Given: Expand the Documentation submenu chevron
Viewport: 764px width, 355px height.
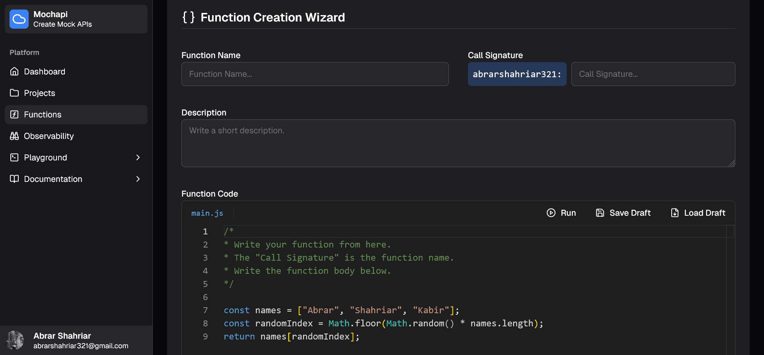Looking at the screenshot, I should pos(138,179).
